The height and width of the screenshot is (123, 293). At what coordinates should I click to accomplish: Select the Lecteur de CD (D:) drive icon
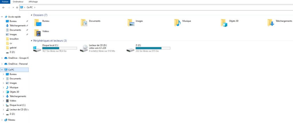pos(84,48)
